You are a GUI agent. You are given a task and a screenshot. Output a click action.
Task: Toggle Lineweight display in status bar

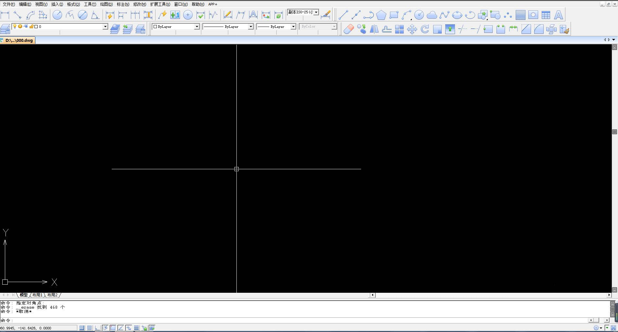tap(136, 328)
